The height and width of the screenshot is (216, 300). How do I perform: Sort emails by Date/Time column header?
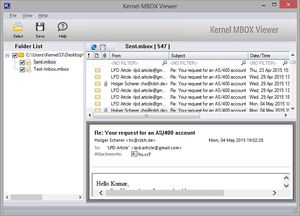tap(269, 56)
